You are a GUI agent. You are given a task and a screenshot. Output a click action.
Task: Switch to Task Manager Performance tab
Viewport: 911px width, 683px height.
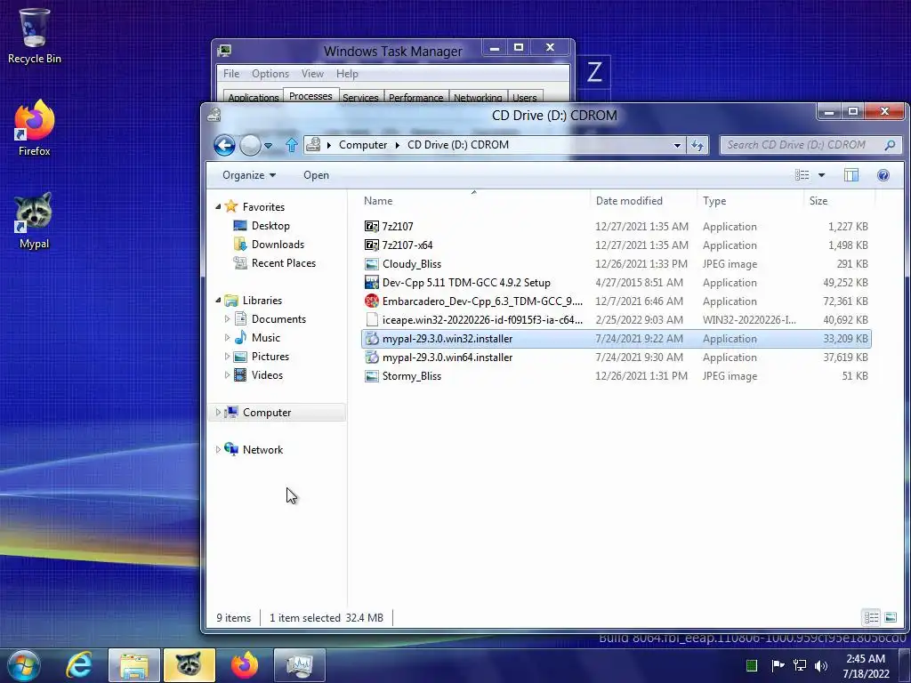(416, 97)
